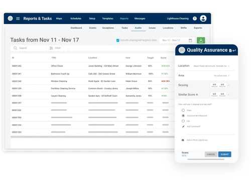Switch to the Exceptions tab
Screen dimensions: 251x188
108,28
